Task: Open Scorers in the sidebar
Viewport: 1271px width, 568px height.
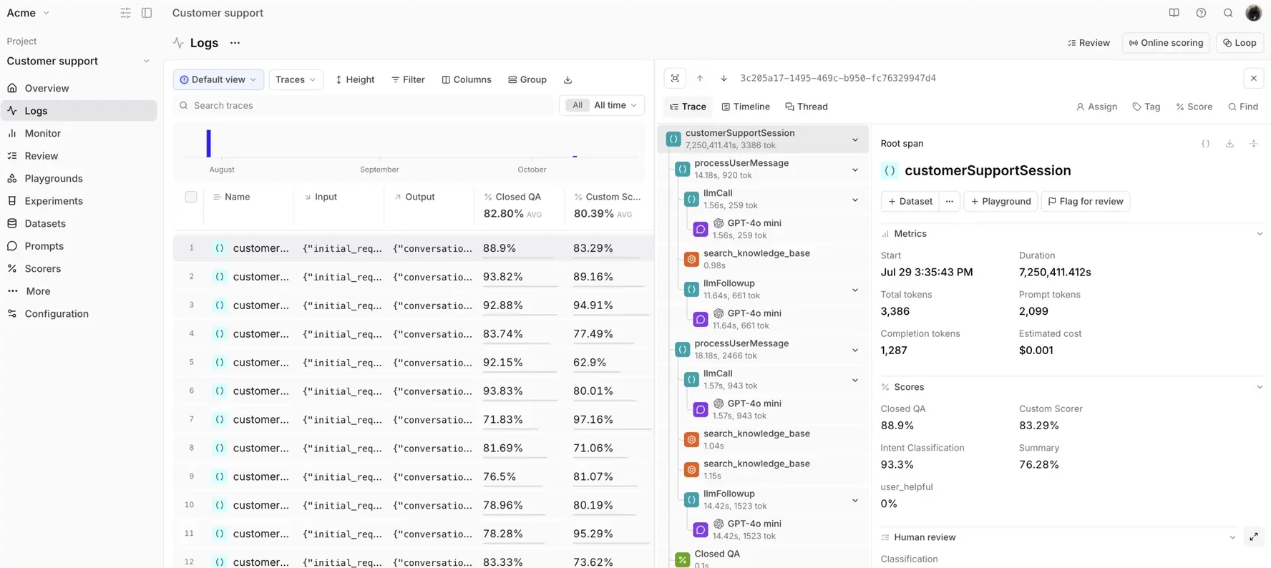Action: pos(79,268)
